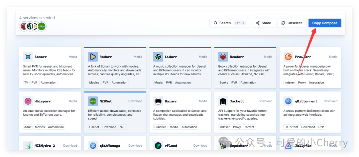
Task: Click the PVR tag on Lidarr
Action: 169,82
